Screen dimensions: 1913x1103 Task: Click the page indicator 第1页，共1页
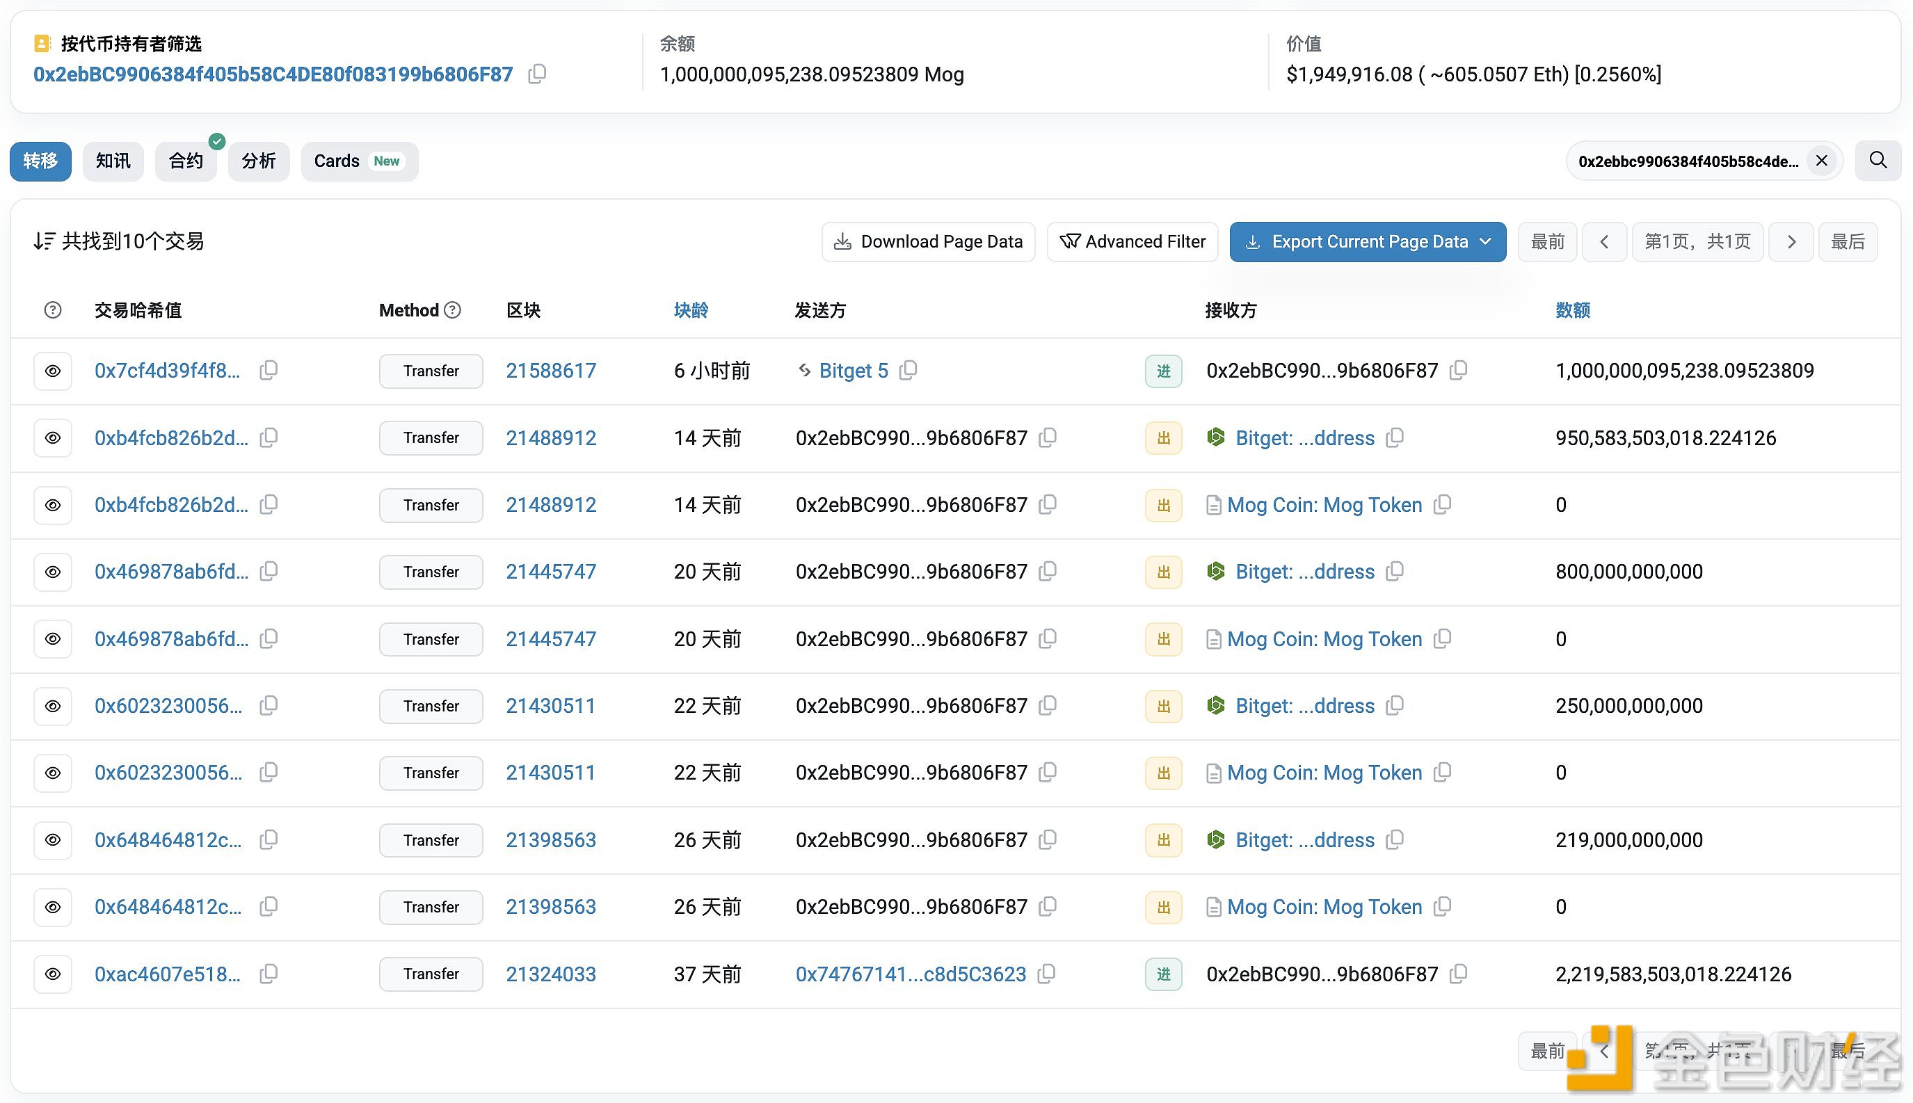1697,241
